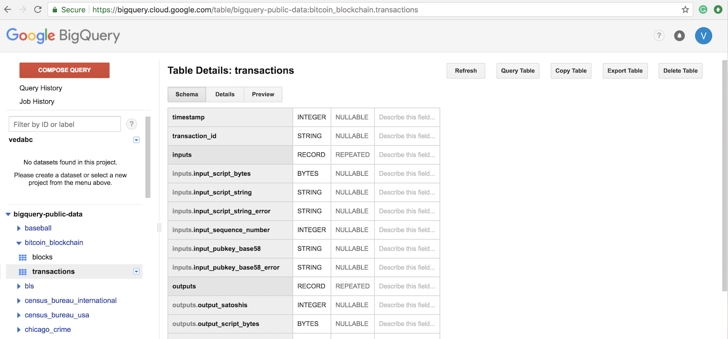728x339 pixels.
Task: Expand census_bureau_usa dataset
Action: click(x=19, y=315)
